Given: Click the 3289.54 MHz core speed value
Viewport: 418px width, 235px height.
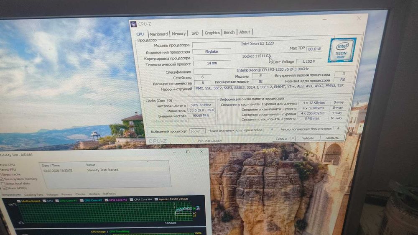Looking at the screenshot, I should pyautogui.click(x=201, y=105).
